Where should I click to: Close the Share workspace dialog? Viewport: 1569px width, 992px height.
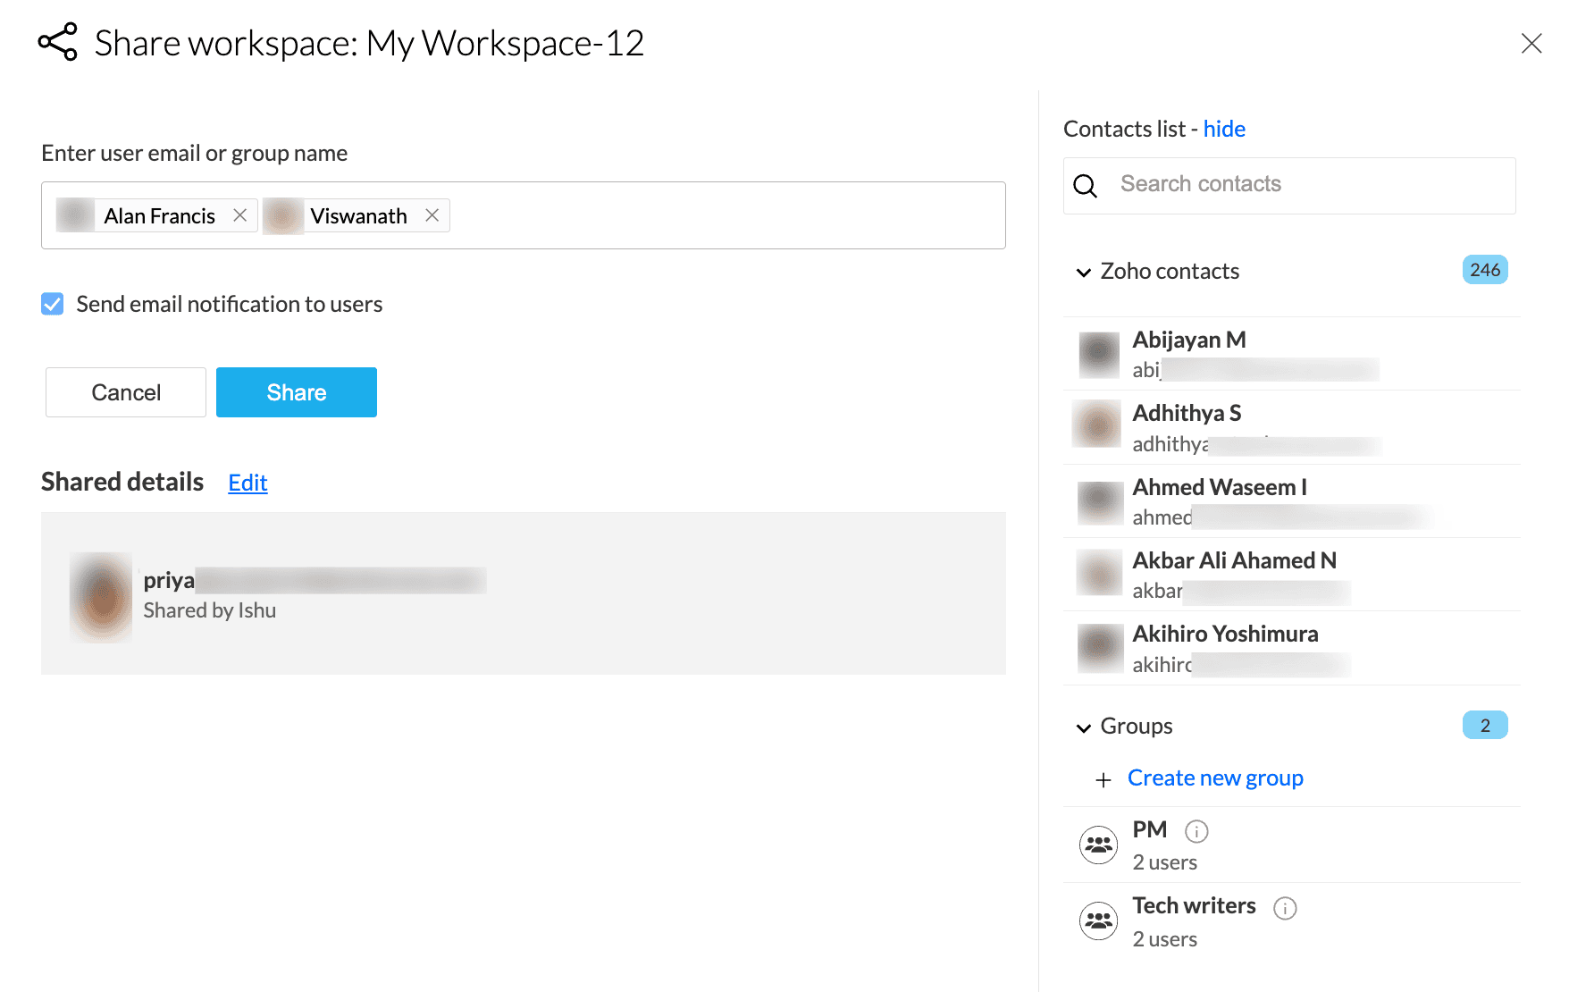(1531, 43)
